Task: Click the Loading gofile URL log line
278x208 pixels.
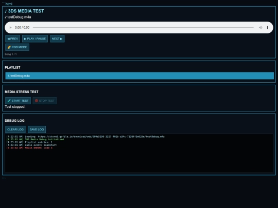Action: 85,137
